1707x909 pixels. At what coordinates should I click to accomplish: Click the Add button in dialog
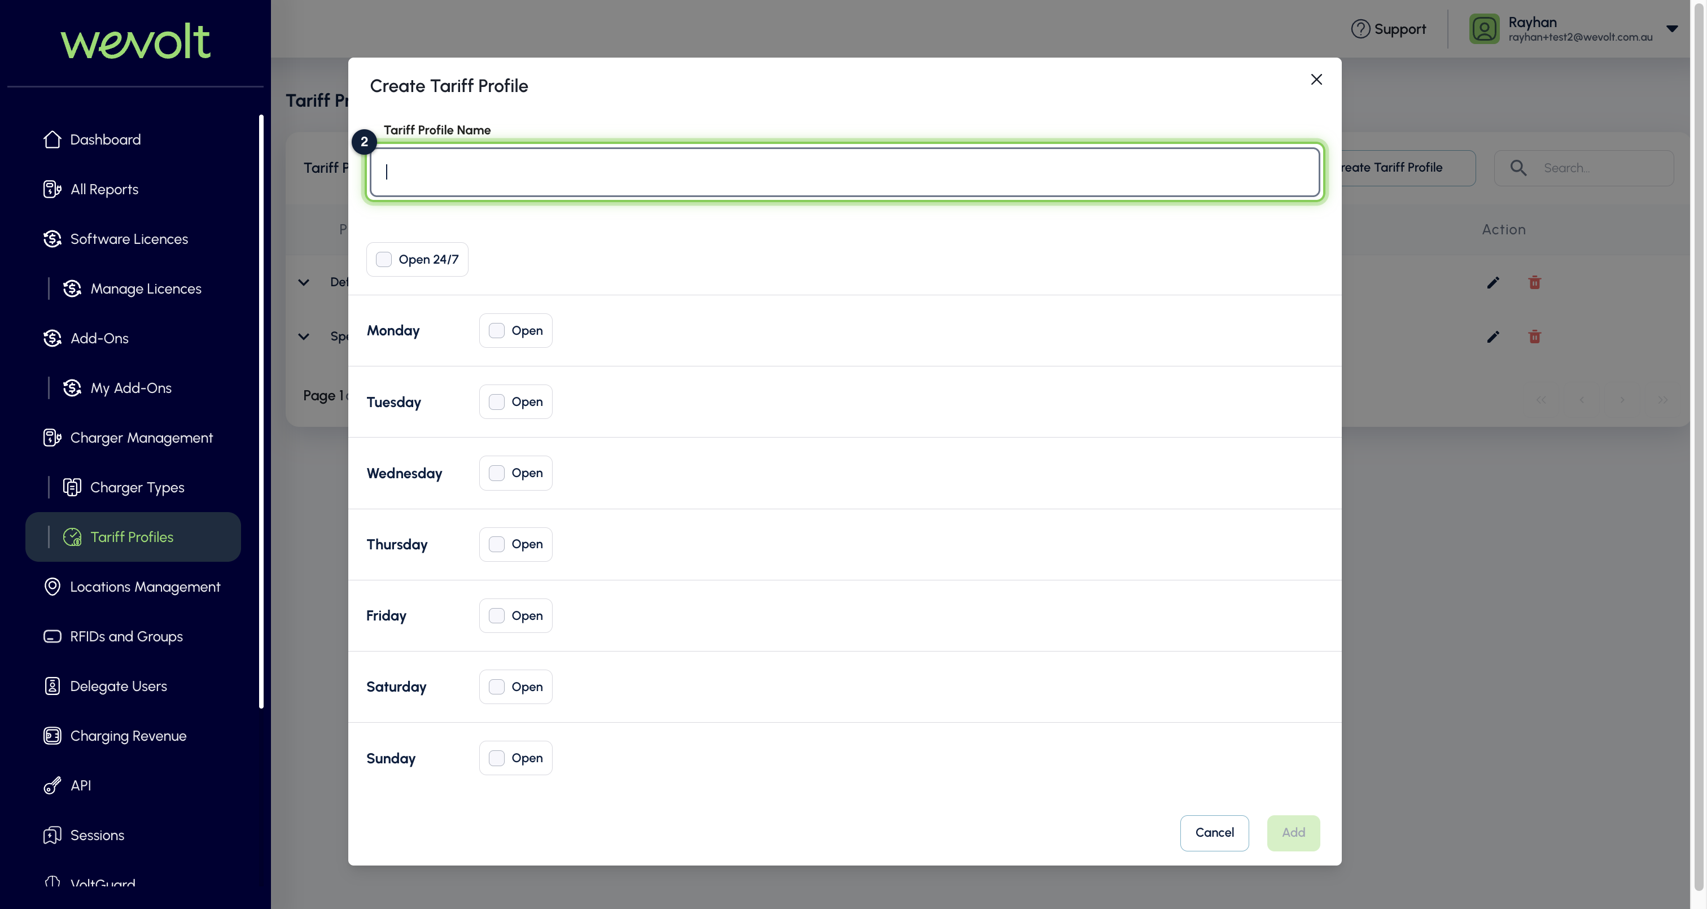(x=1293, y=833)
